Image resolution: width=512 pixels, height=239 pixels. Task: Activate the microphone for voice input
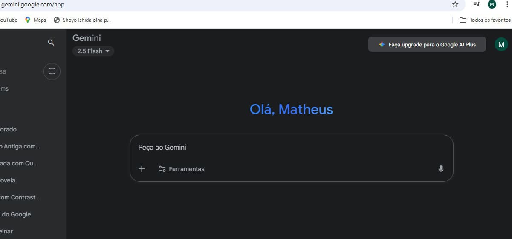point(441,169)
